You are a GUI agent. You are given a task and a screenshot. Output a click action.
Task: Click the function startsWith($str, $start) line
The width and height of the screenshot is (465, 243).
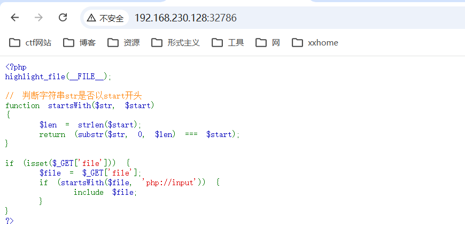[x=80, y=105]
